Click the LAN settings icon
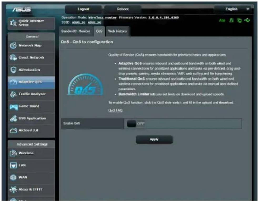The width and height of the screenshot is (258, 201). 13,165
